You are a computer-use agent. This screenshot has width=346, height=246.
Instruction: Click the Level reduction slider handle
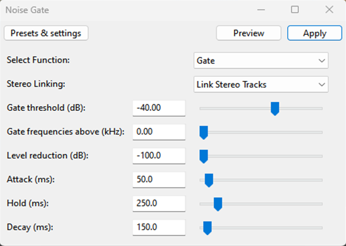[204, 156]
